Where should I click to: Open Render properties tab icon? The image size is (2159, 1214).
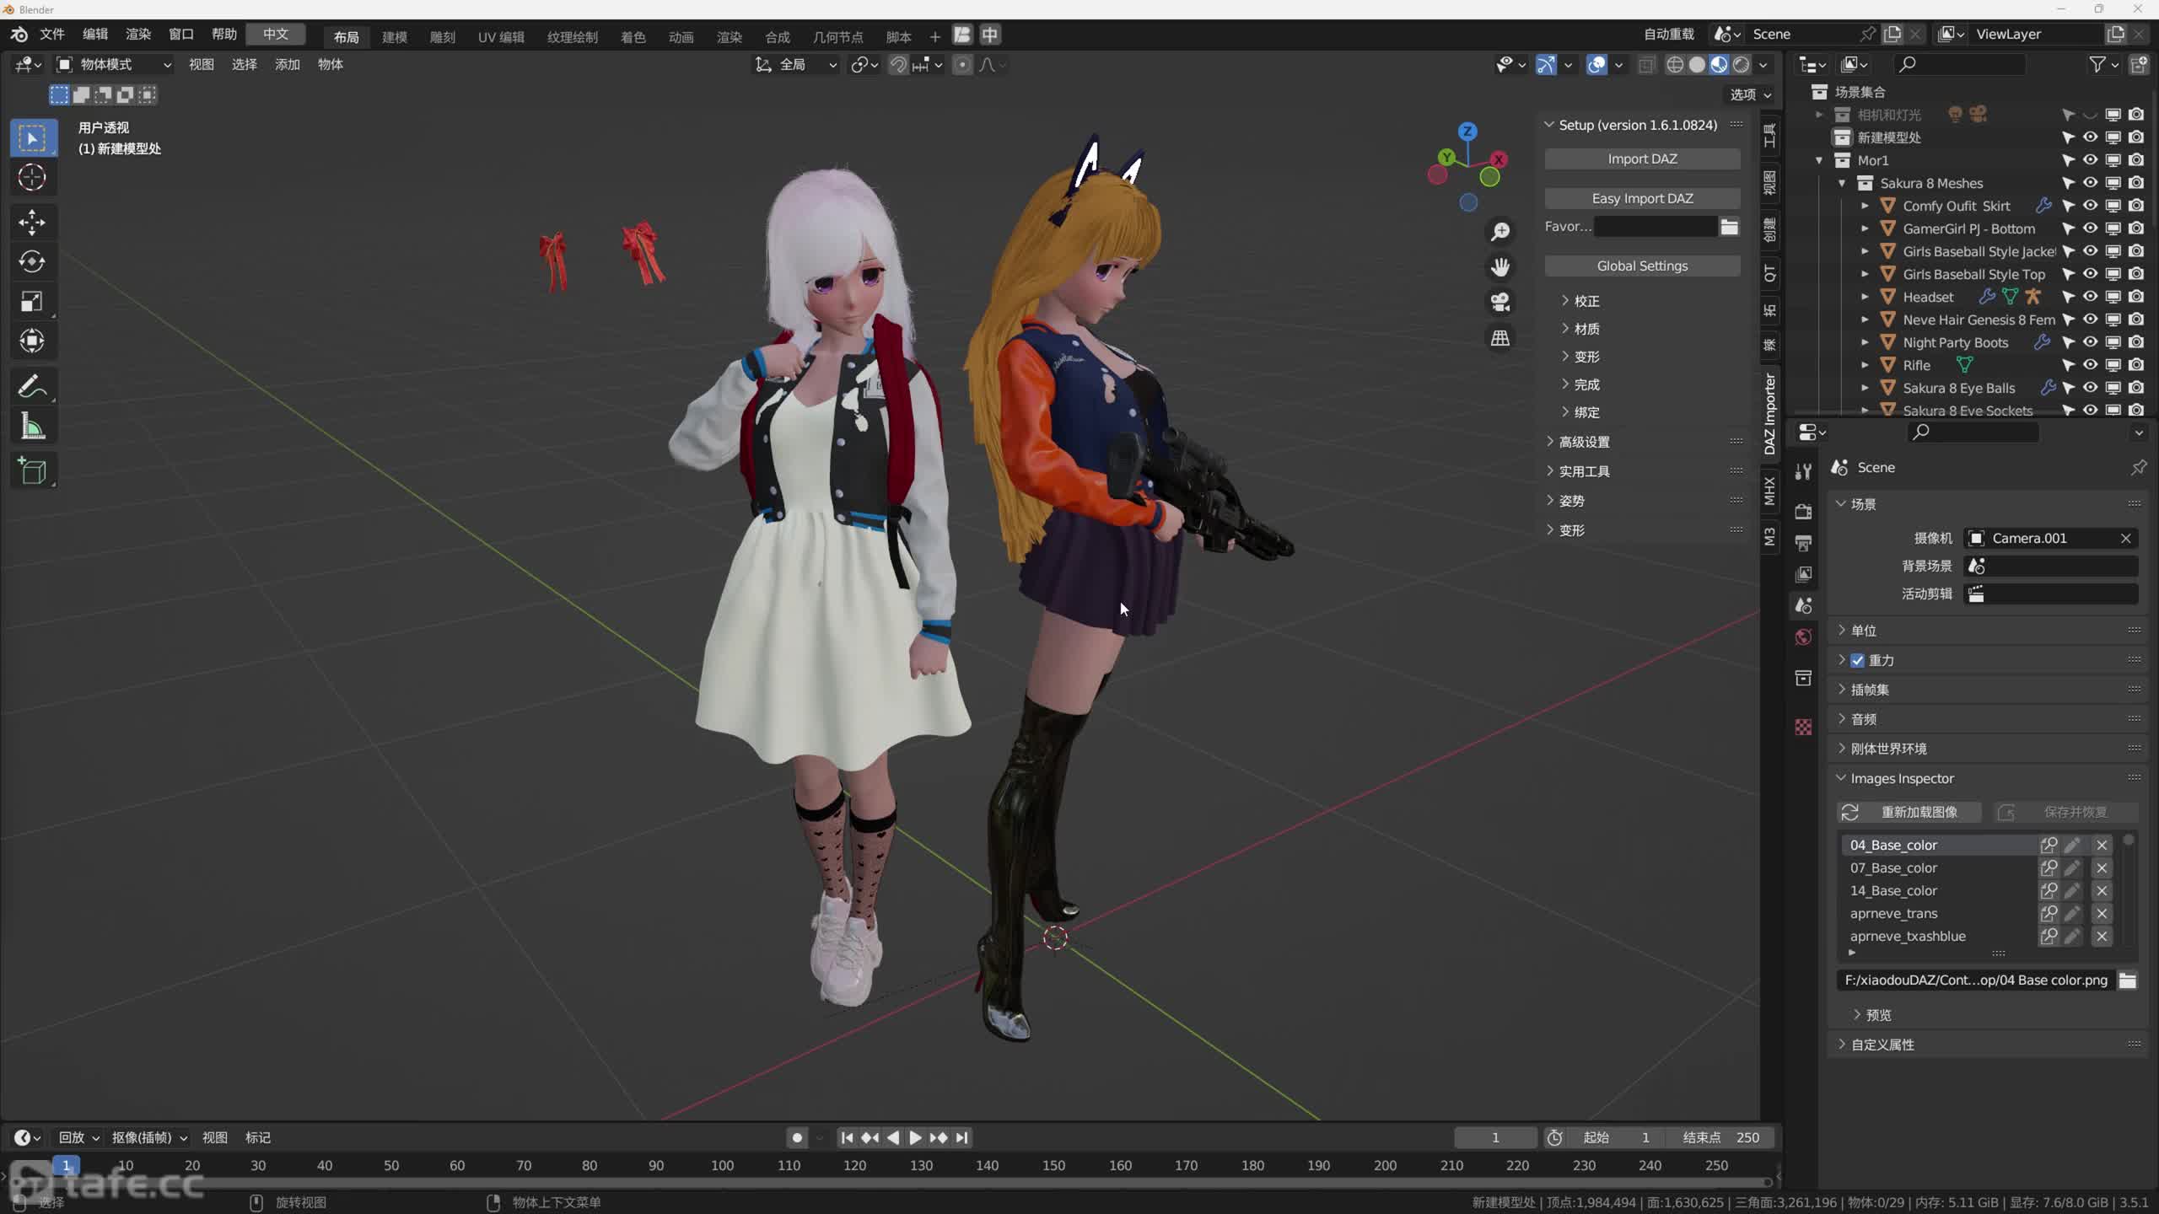1803,511
